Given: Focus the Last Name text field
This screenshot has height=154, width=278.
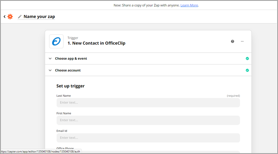Looking at the screenshot, I should click(148, 103).
